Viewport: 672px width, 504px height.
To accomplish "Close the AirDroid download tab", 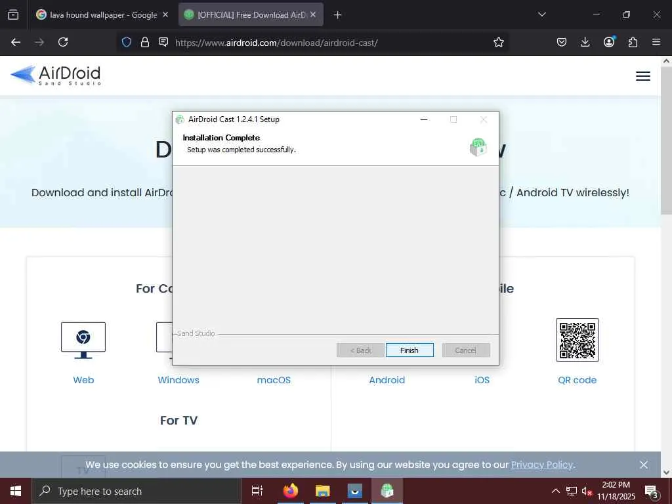I will (313, 14).
